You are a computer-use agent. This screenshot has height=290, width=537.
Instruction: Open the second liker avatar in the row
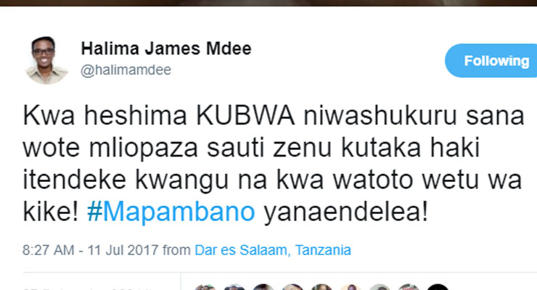pos(234,287)
